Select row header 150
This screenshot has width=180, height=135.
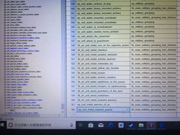[72, 55]
